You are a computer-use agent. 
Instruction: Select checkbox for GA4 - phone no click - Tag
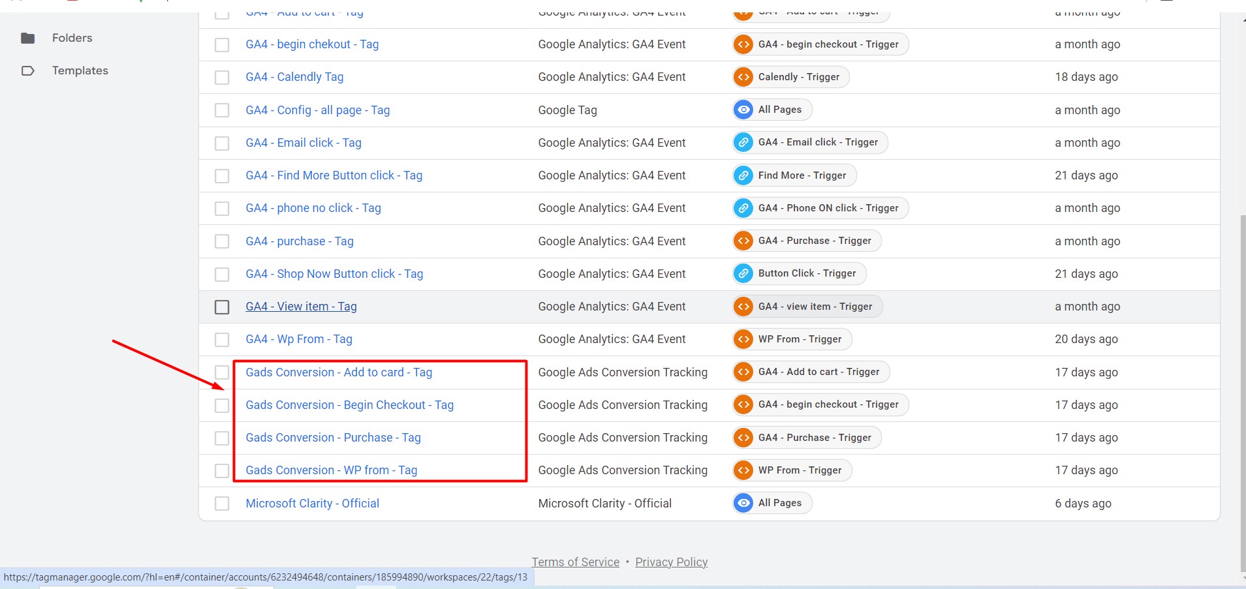(x=222, y=208)
